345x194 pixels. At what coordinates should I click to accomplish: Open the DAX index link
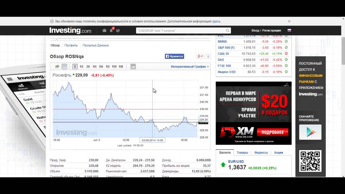pos(221,60)
